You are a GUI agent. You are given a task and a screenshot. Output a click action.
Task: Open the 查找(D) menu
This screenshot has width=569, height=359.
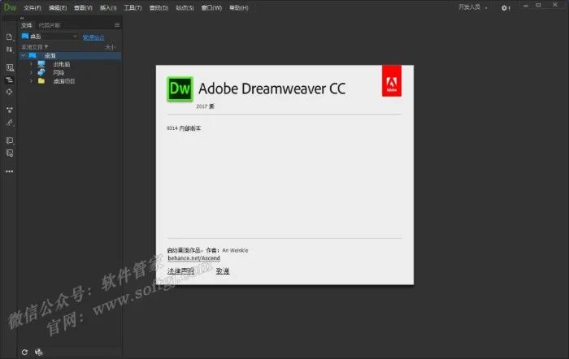(x=159, y=7)
